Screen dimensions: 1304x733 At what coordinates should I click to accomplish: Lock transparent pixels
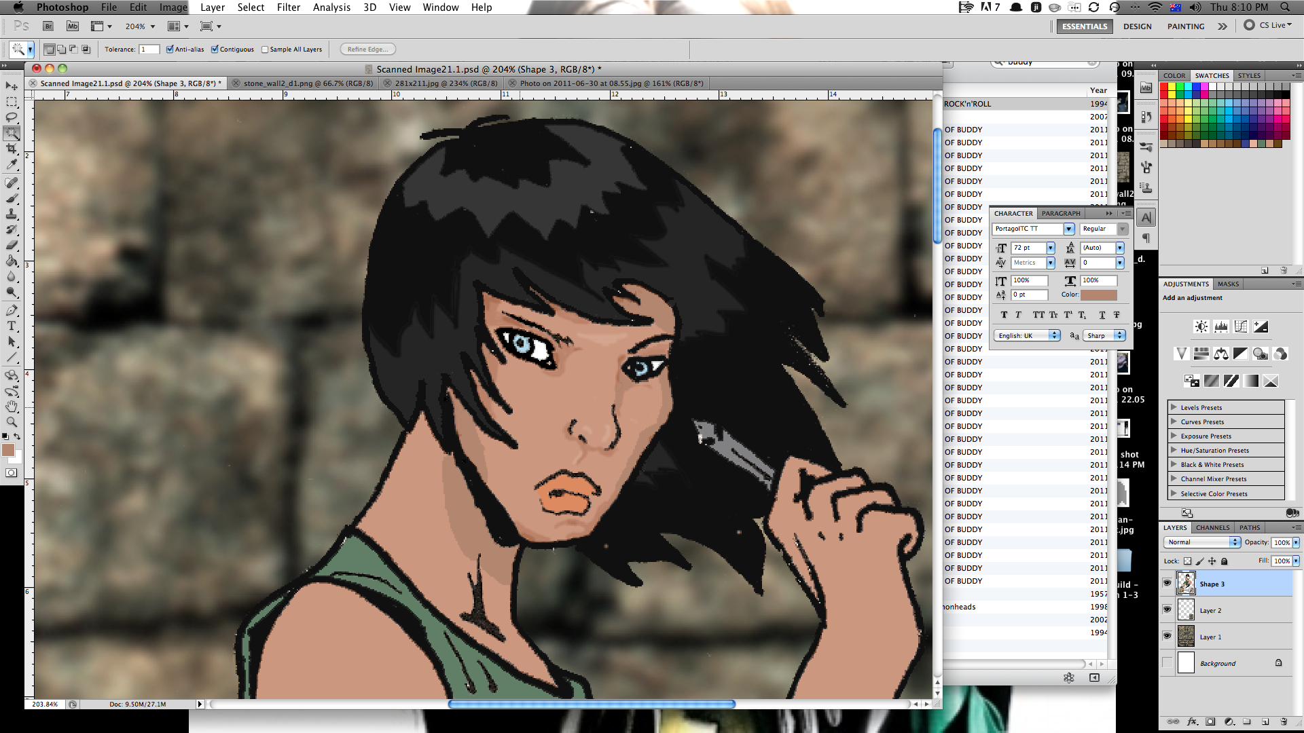coord(1187,561)
